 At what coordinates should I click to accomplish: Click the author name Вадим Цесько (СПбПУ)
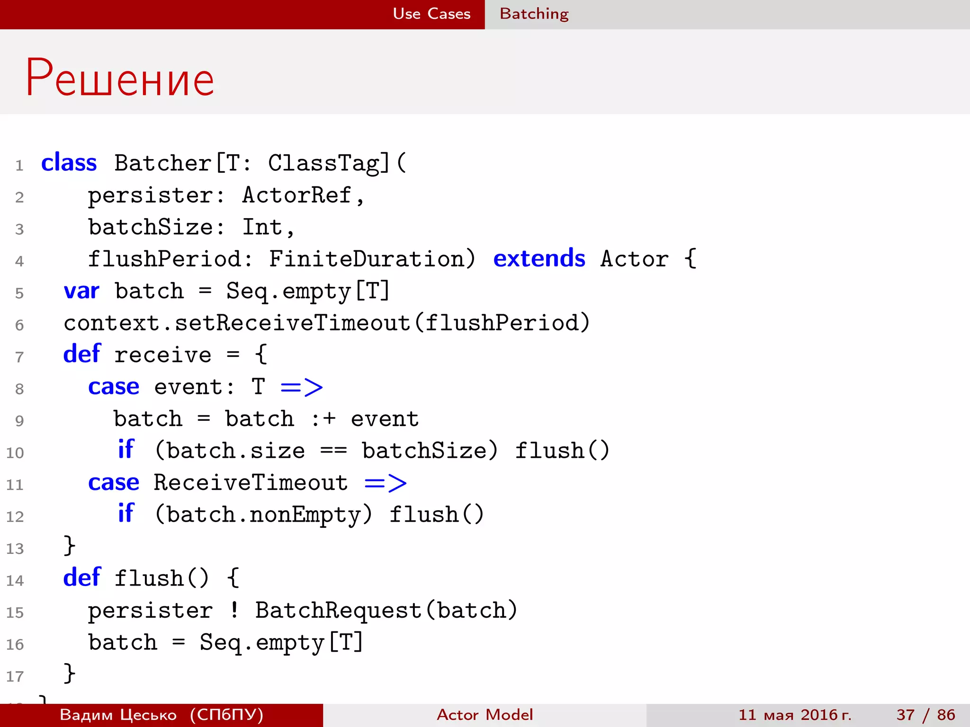pyautogui.click(x=162, y=715)
